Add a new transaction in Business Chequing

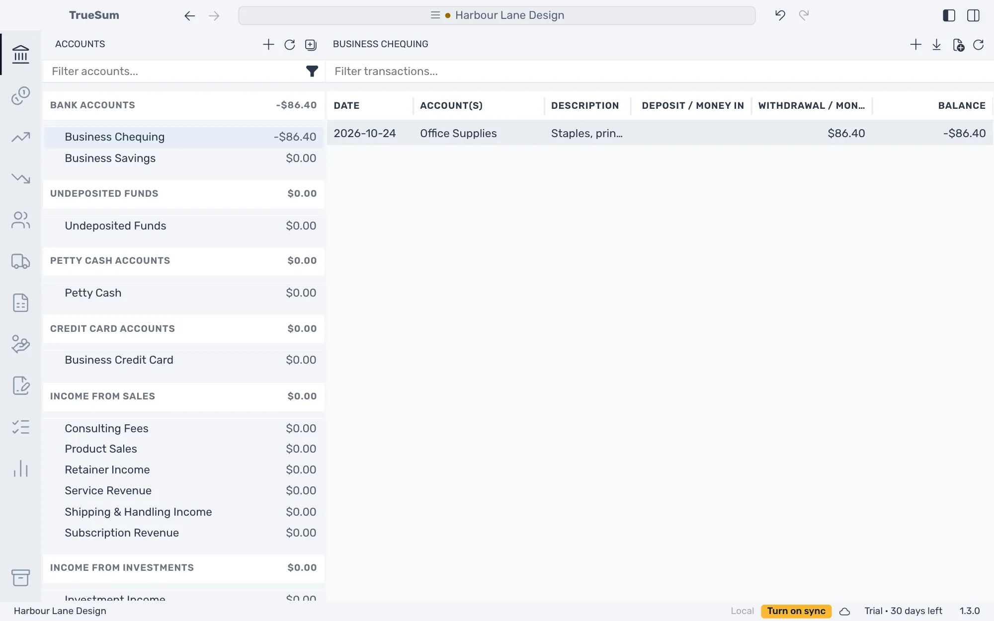pos(915,45)
